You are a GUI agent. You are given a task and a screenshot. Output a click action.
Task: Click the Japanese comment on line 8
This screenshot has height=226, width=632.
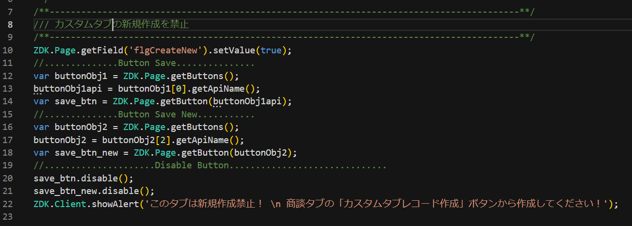[114, 25]
